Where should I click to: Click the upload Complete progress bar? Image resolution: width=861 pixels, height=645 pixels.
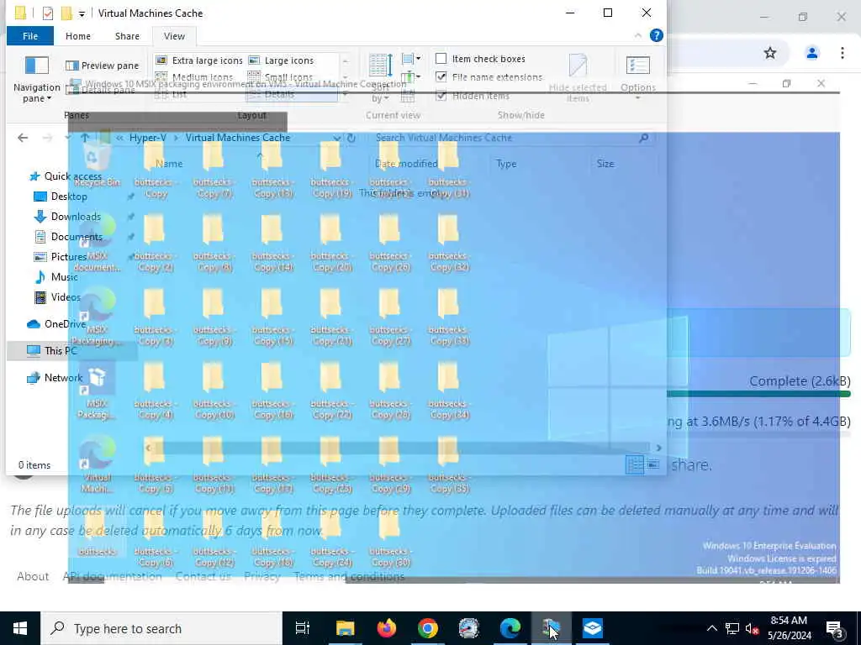(x=758, y=394)
